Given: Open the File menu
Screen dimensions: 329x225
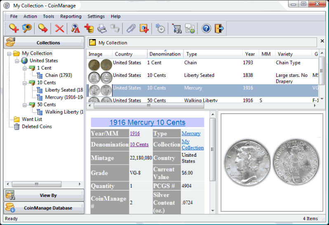Looking at the screenshot, I should [x=14, y=16].
